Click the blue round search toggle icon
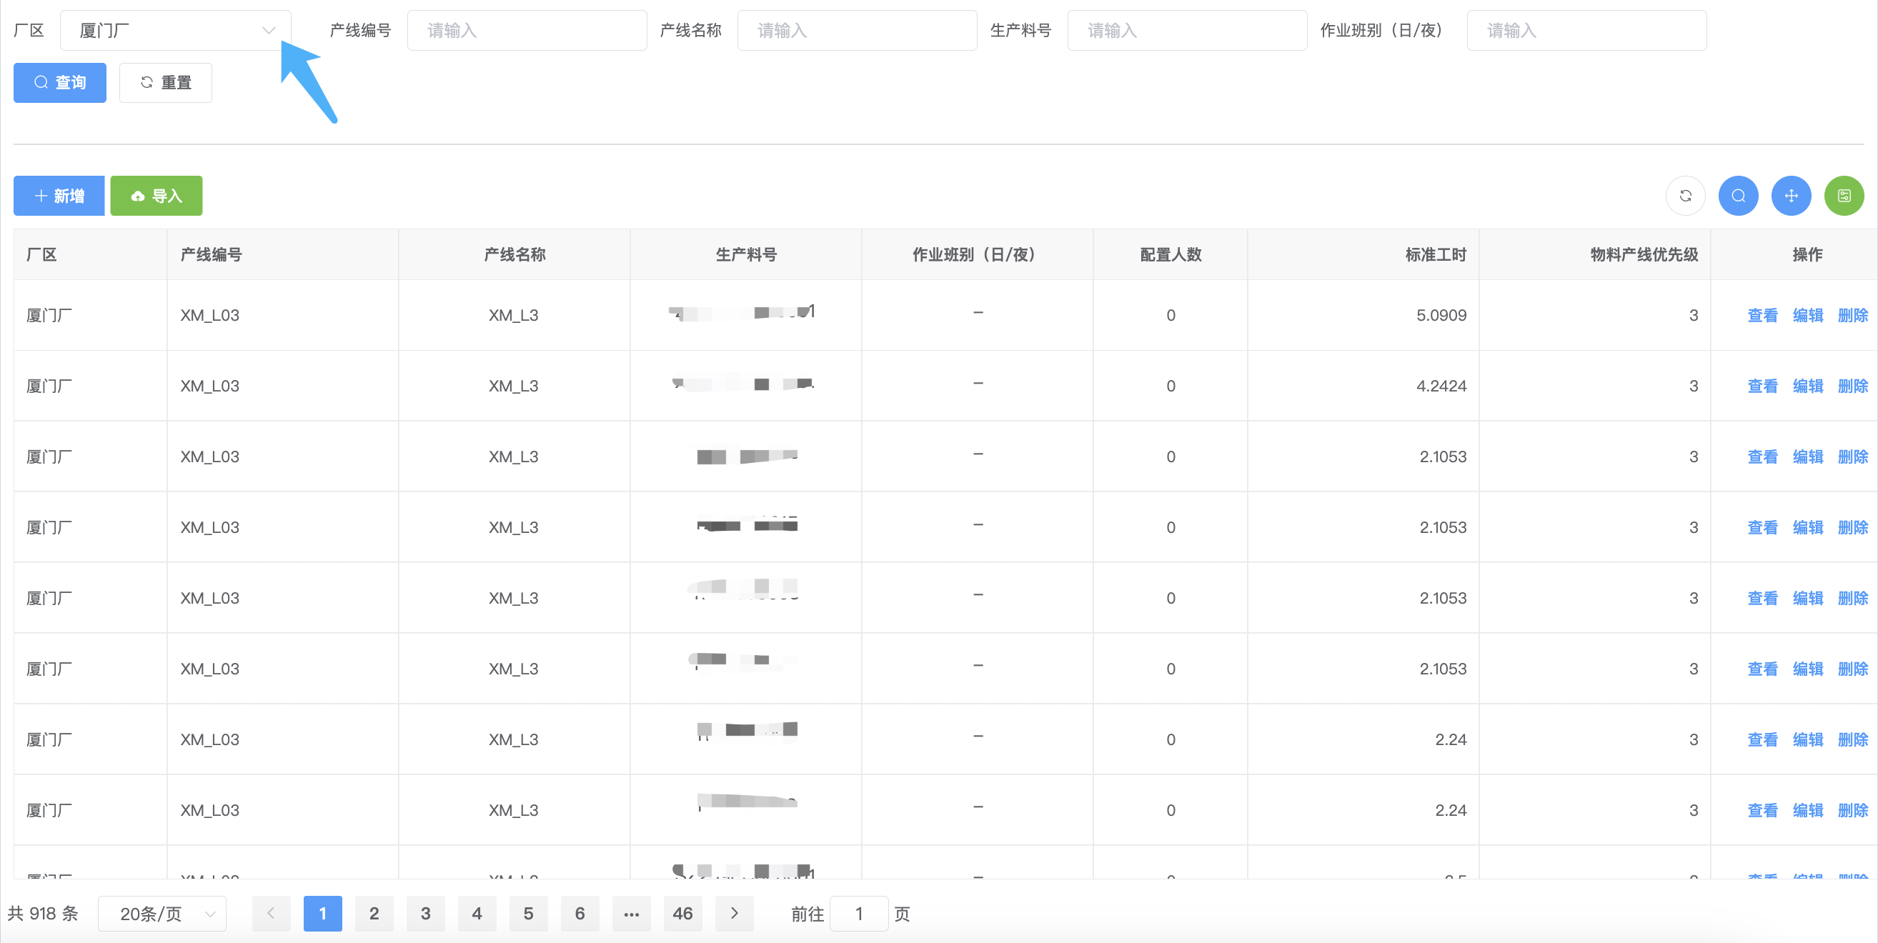This screenshot has height=943, width=1878. tap(1738, 195)
